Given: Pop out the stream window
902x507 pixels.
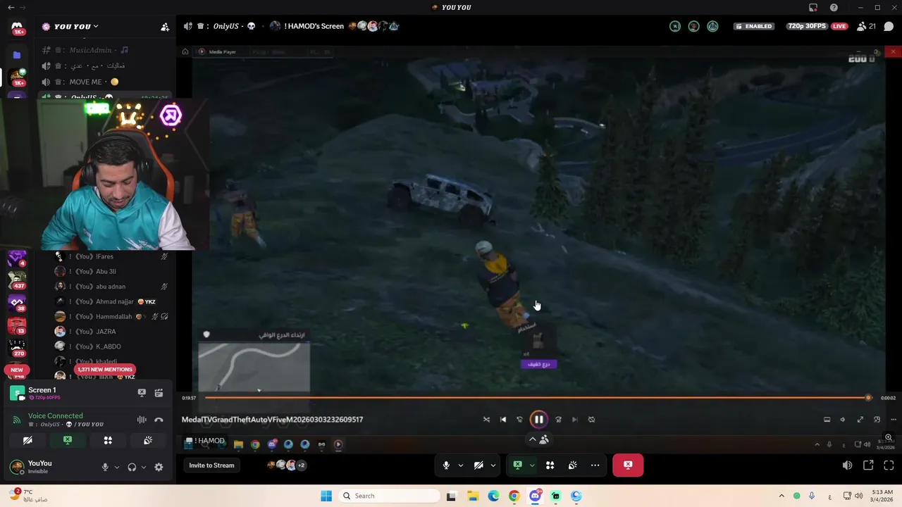Looking at the screenshot, I should point(868,465).
